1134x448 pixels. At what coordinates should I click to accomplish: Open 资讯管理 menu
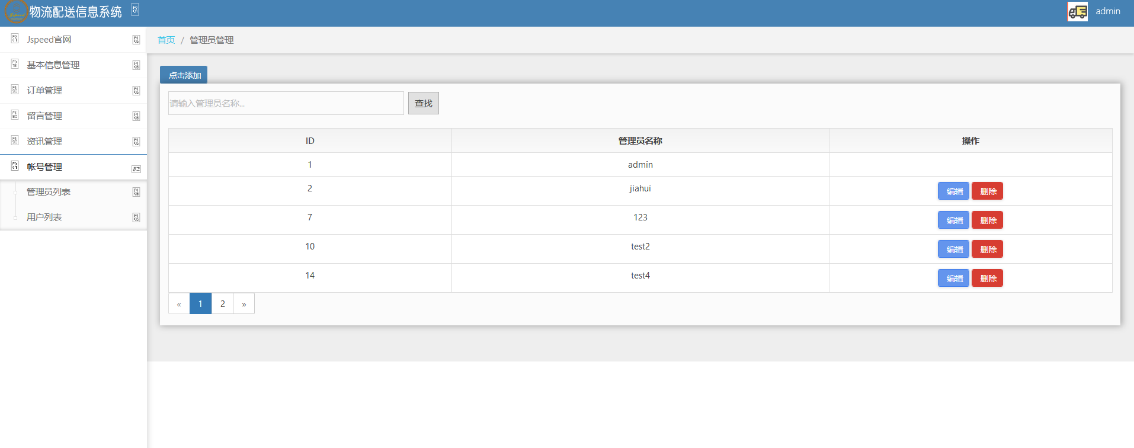click(x=73, y=142)
